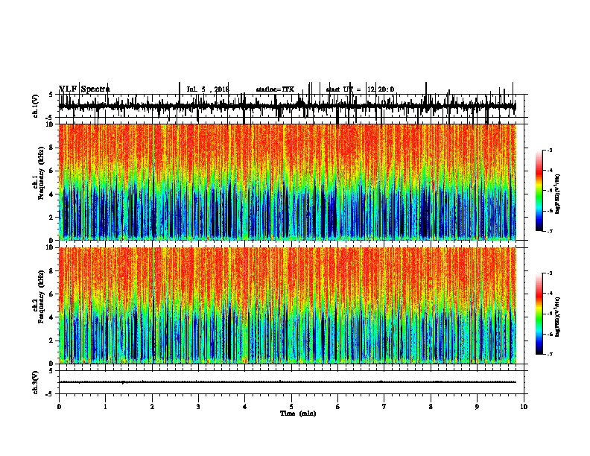The image size is (590, 456).
Task: Click the "Time (min)" axis label
Action: pyautogui.click(x=298, y=414)
